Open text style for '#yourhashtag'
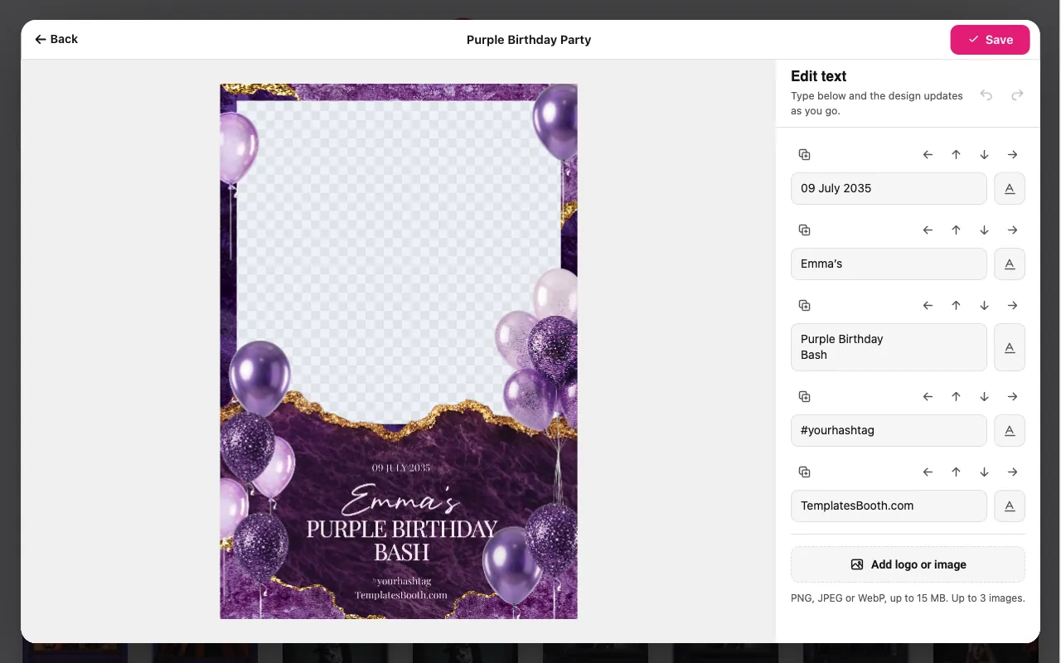This screenshot has width=1061, height=663. tap(1010, 430)
